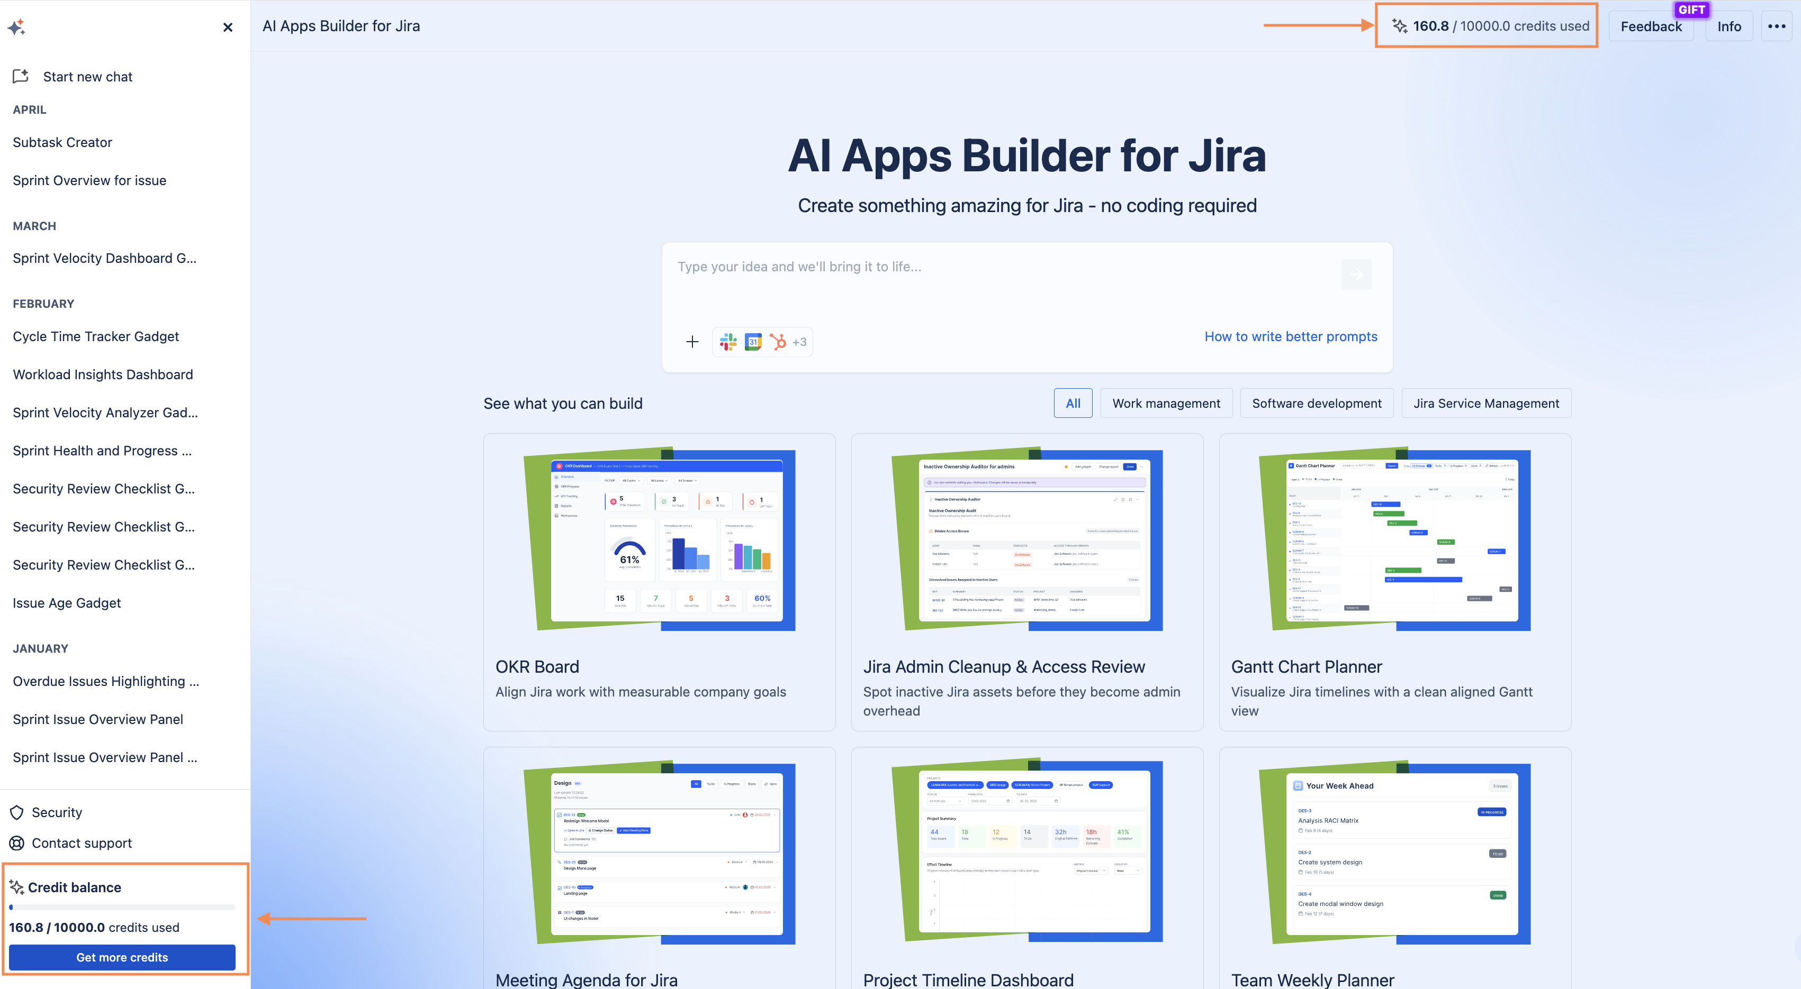
Task: Click the Gantt Chart Planner card title
Action: [x=1306, y=666]
